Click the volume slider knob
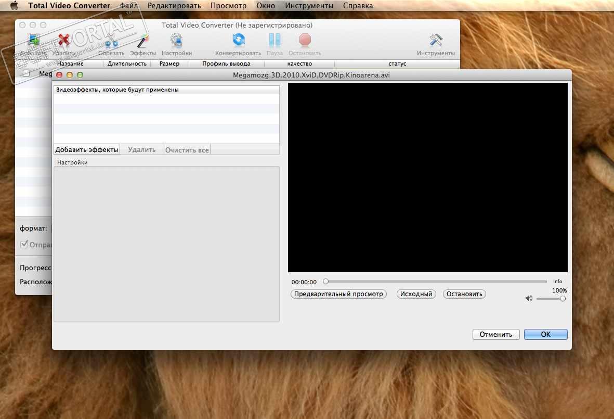Viewport: 614px width, 419px height. pyautogui.click(x=563, y=299)
